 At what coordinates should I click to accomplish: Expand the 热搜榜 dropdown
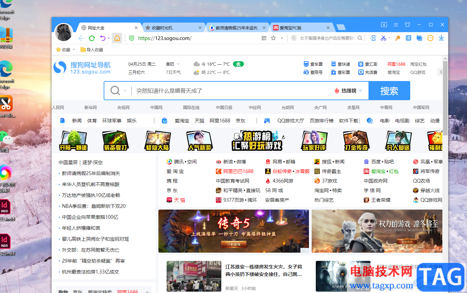point(360,91)
